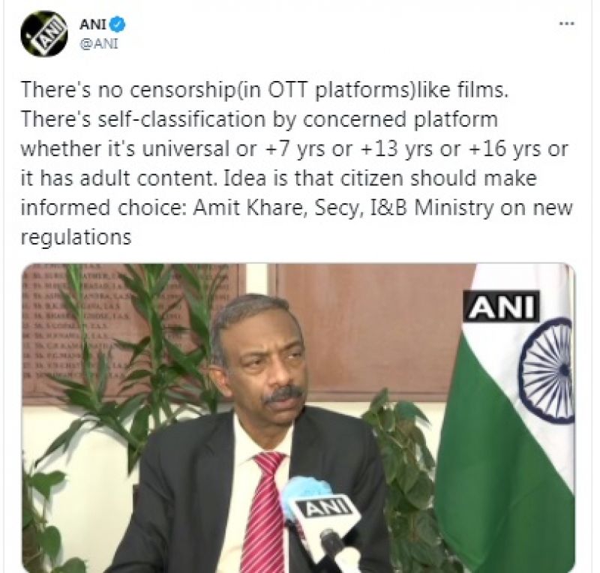Click the blue verified badge next to ANI

pyautogui.click(x=118, y=25)
